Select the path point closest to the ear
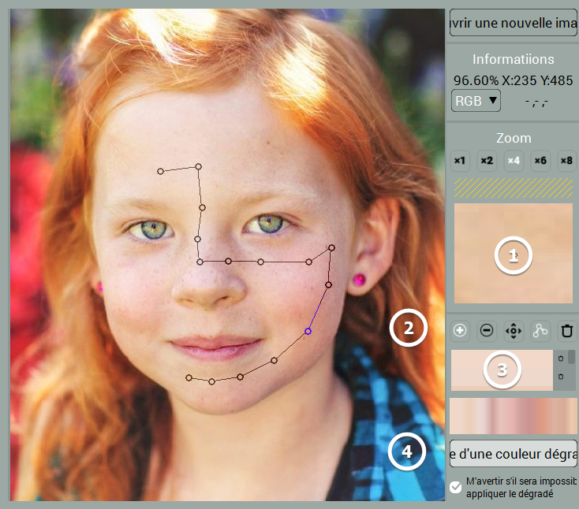Screen dimensions: 579x509 (x=331, y=248)
